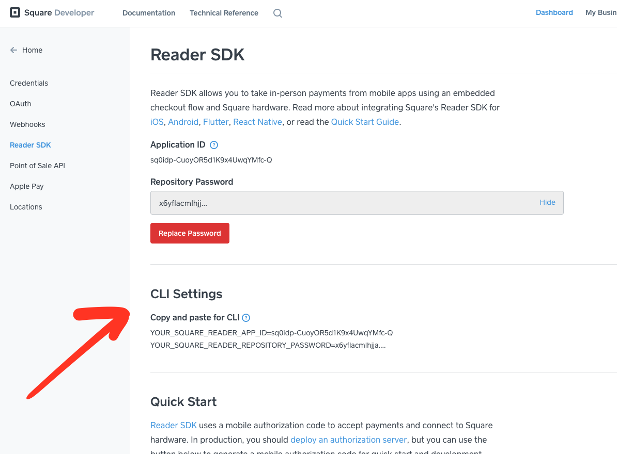Click the Copy and paste for CLI help icon
This screenshot has width=617, height=454.
click(x=246, y=318)
